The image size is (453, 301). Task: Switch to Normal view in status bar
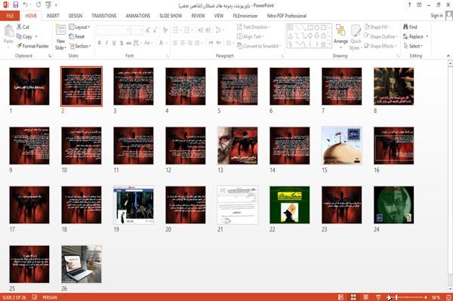point(341,297)
